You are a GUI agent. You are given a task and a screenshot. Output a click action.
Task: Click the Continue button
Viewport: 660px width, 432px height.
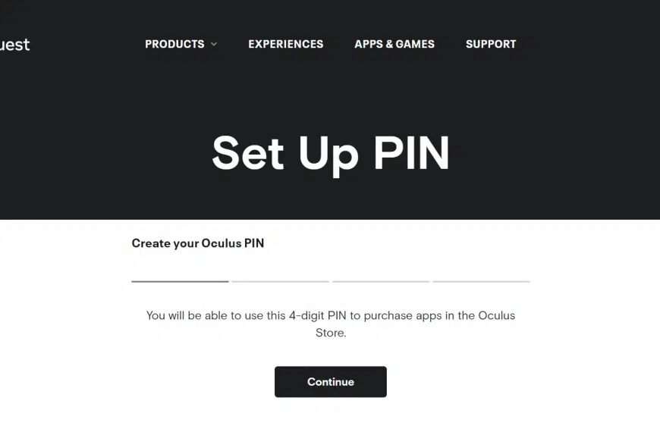pos(331,381)
